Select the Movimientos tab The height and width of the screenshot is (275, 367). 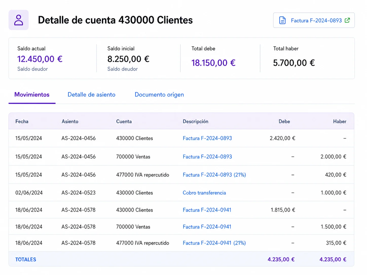pos(32,95)
